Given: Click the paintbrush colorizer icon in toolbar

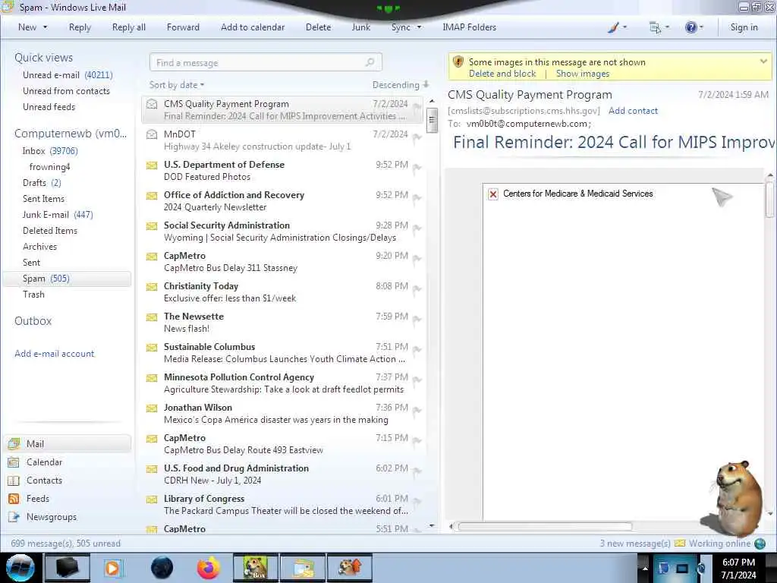Looking at the screenshot, I should click(x=613, y=28).
